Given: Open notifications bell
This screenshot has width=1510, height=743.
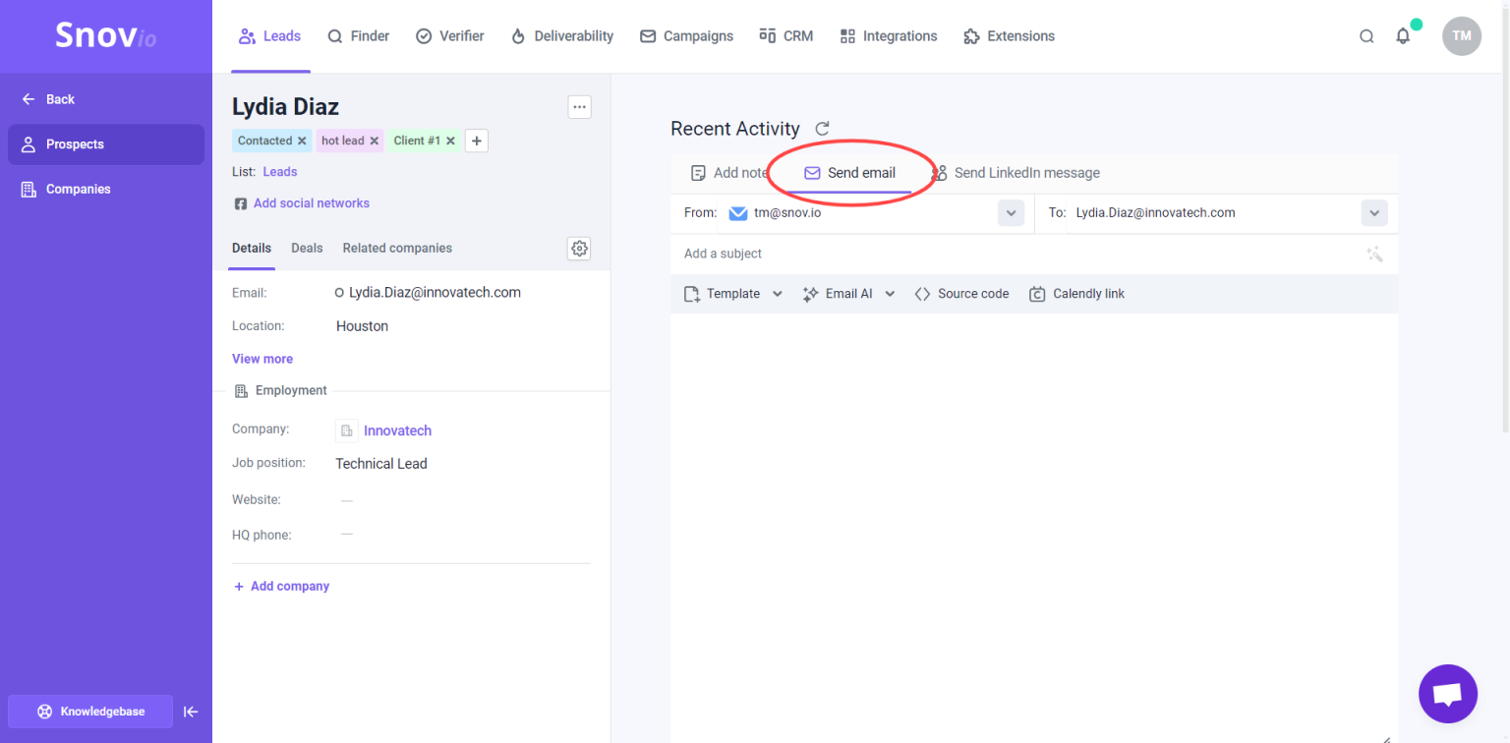Looking at the screenshot, I should (x=1403, y=36).
